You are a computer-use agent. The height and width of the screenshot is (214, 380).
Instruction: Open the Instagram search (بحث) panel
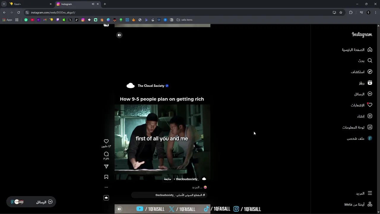[365, 61]
